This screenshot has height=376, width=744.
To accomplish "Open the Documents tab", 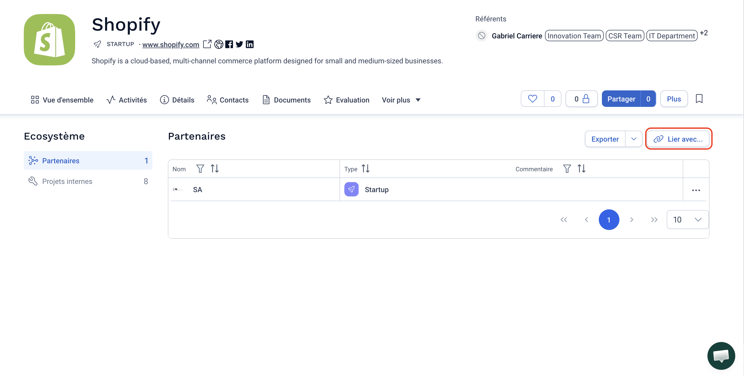I will [x=286, y=100].
